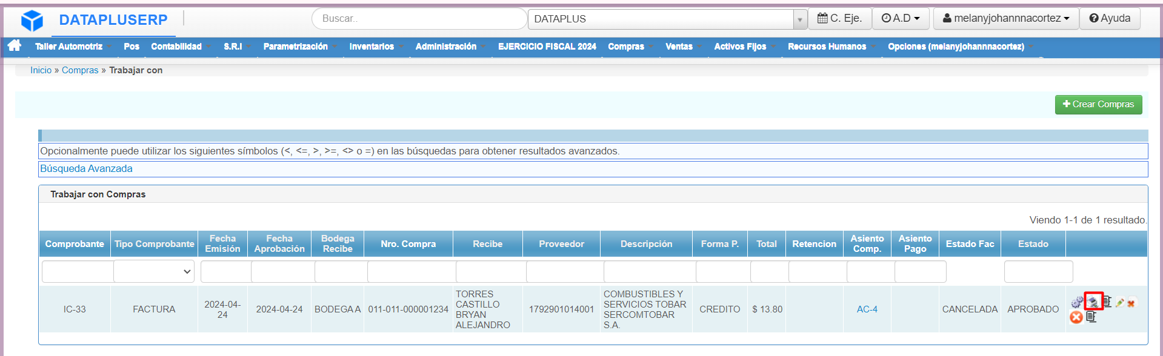Focus Comprobante filter field
The height and width of the screenshot is (356, 1163).
(x=78, y=272)
